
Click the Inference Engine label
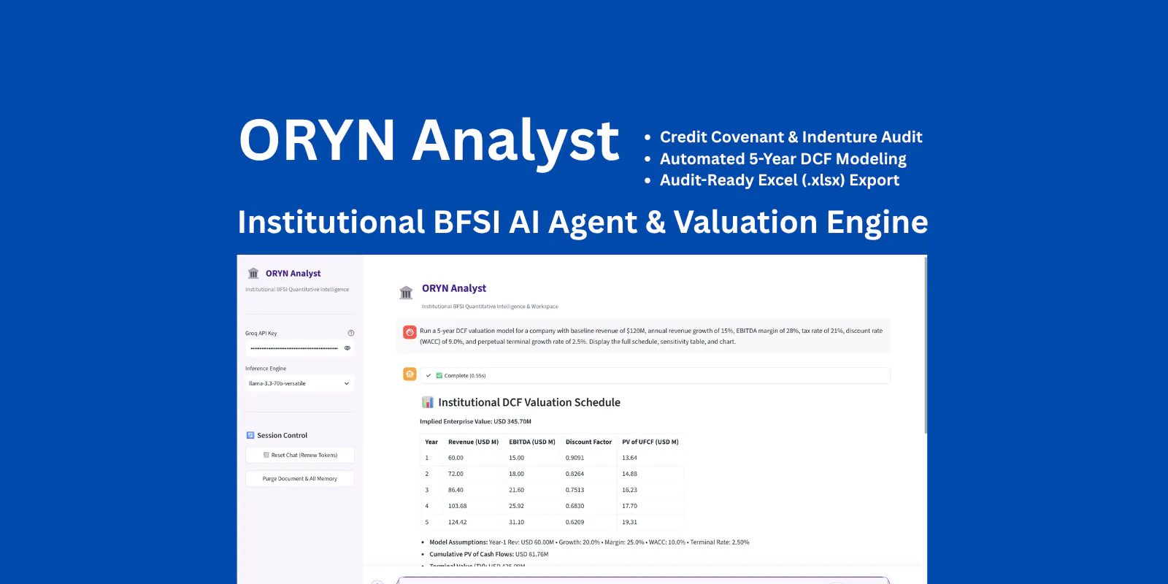point(266,369)
